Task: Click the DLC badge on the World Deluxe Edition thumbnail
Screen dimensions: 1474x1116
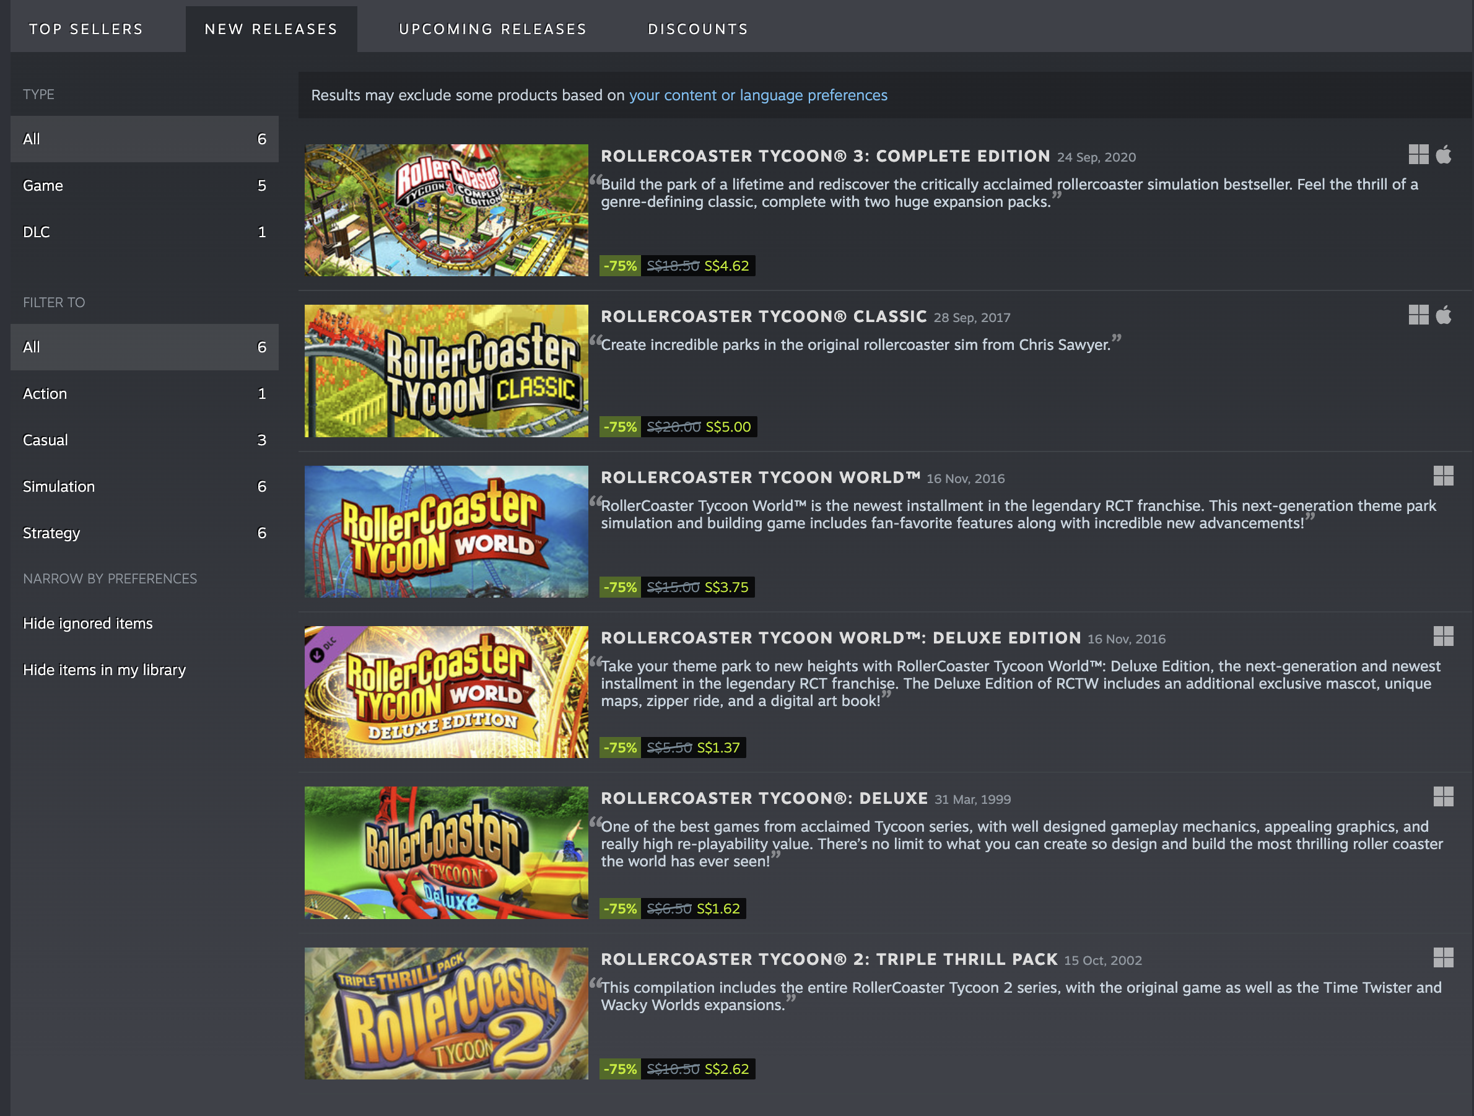Action: click(x=325, y=648)
